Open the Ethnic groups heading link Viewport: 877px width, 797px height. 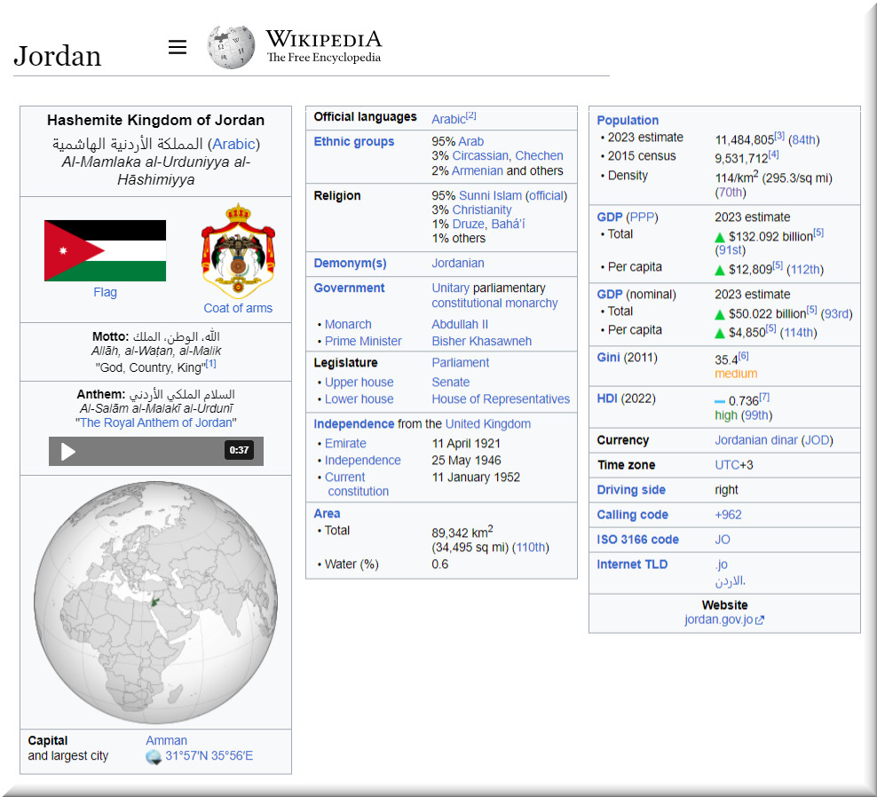tap(353, 141)
